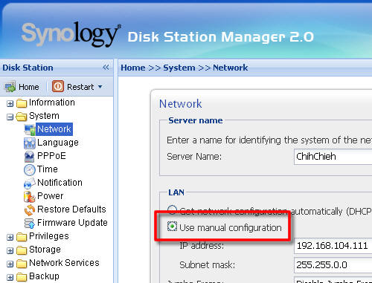Viewport: 372px width, 283px height.
Task: Click the Subnet mask input field
Action: (x=333, y=265)
